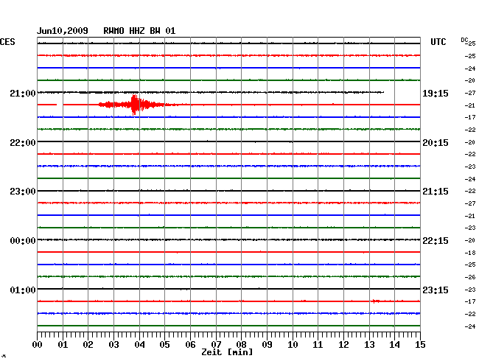This screenshot has width=479, height=364.
Task: Select the "00:00" local time label
Action: coord(23,241)
